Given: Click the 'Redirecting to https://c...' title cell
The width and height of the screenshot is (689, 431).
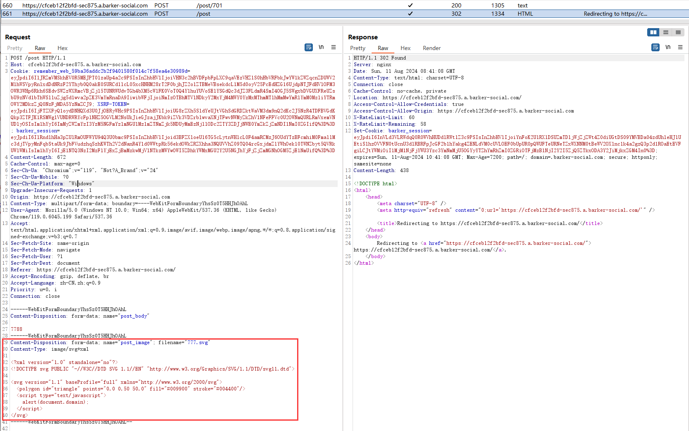Looking at the screenshot, I should [x=616, y=14].
